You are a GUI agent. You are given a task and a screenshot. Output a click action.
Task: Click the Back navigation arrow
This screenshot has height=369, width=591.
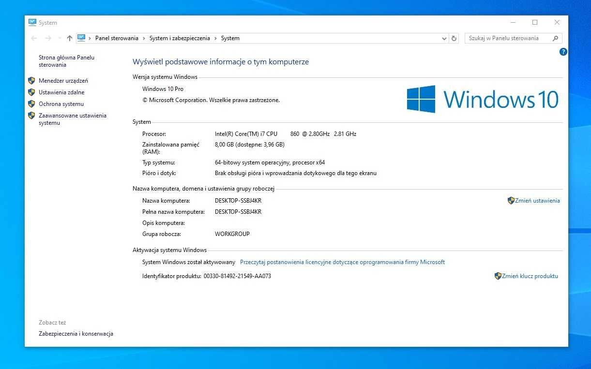pos(34,38)
